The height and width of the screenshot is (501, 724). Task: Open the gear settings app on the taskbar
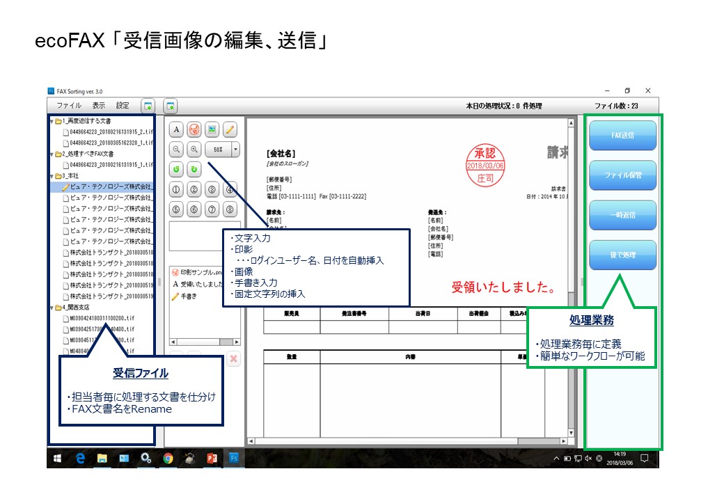[x=146, y=458]
